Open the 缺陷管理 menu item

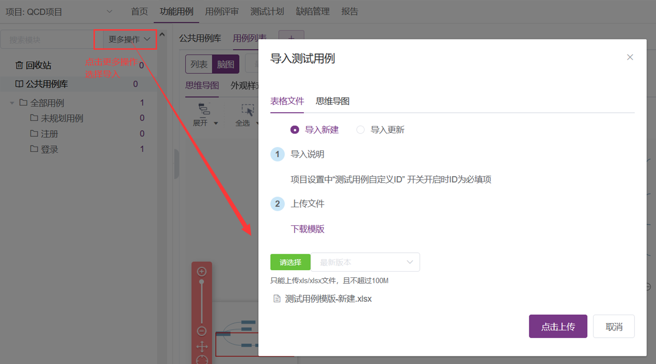pos(312,11)
